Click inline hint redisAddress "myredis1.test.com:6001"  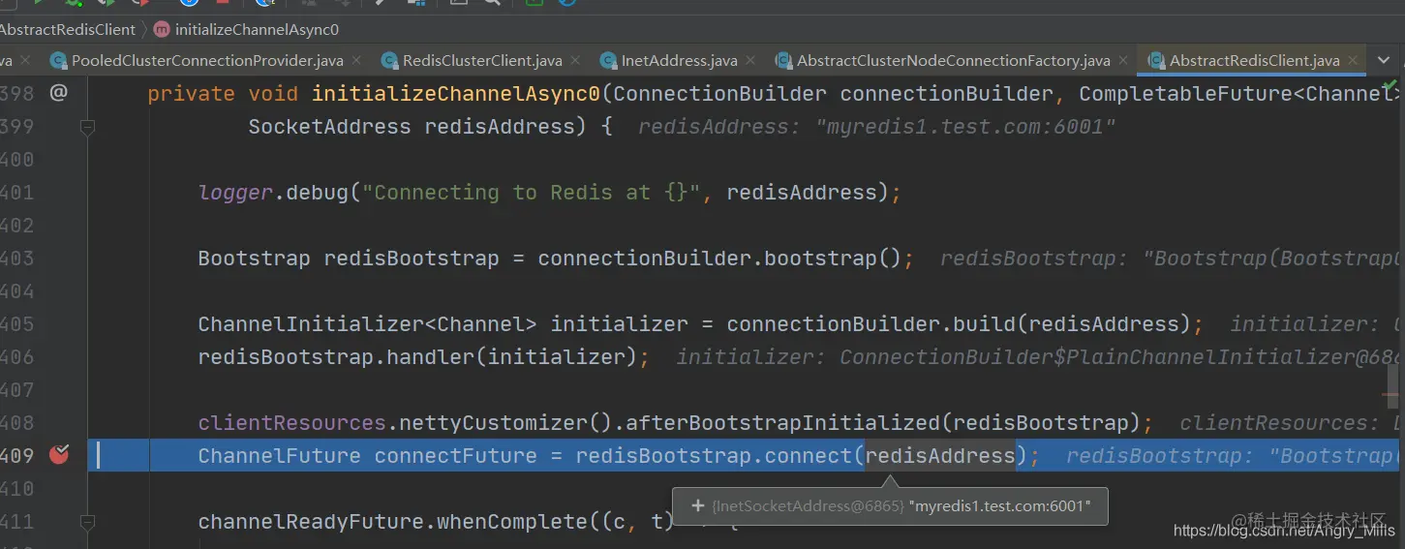pos(877,127)
